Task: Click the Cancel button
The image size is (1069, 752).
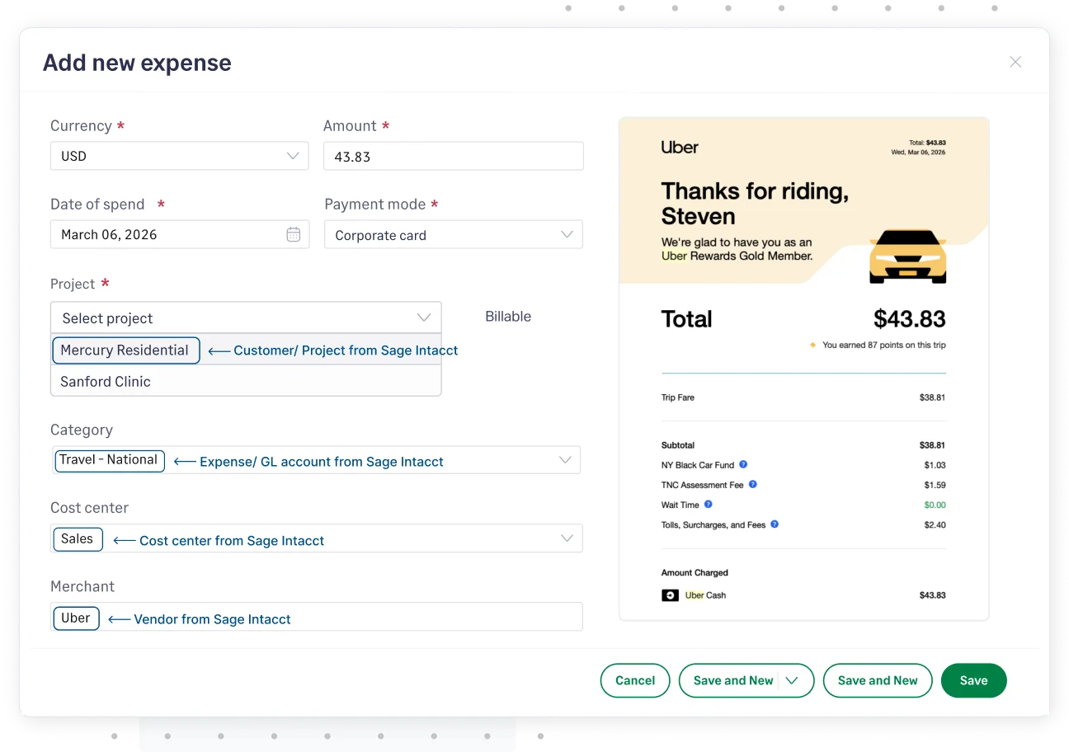Action: click(x=634, y=680)
